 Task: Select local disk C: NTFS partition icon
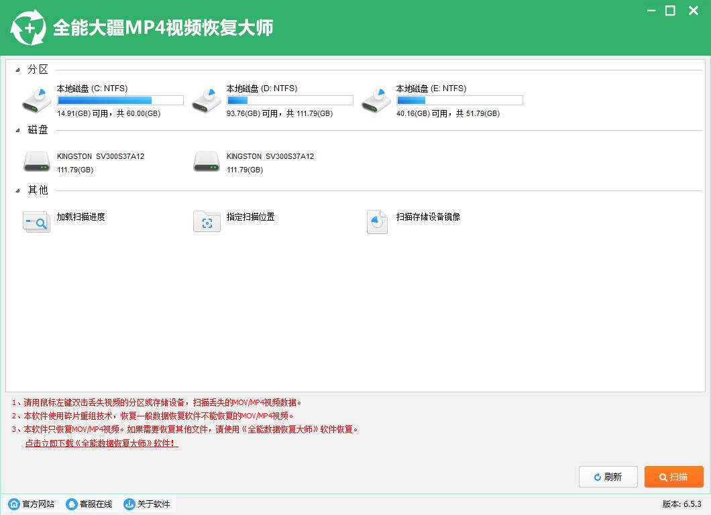click(x=36, y=99)
